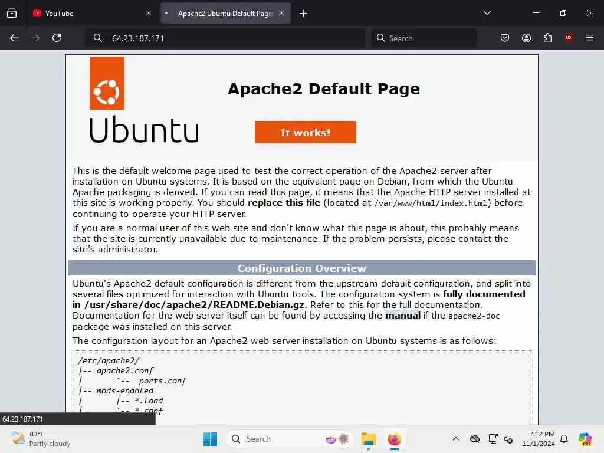Open the 'manual' documentation link
This screenshot has height=453, width=604.
click(403, 316)
